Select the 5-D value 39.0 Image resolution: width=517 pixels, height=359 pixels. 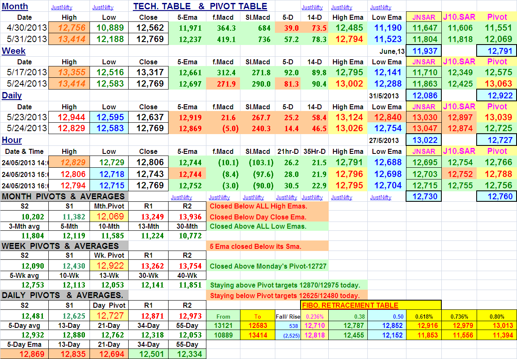point(288,28)
